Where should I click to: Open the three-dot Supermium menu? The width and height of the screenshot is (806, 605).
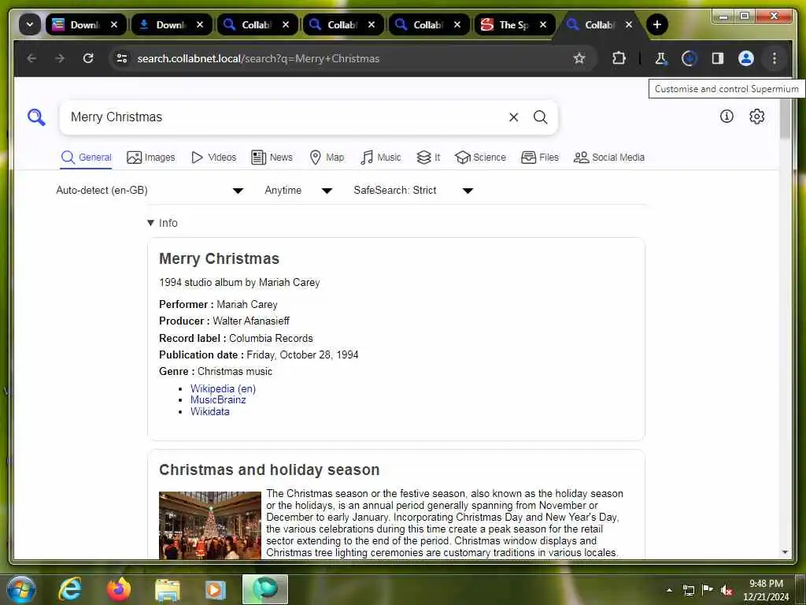coord(775,58)
